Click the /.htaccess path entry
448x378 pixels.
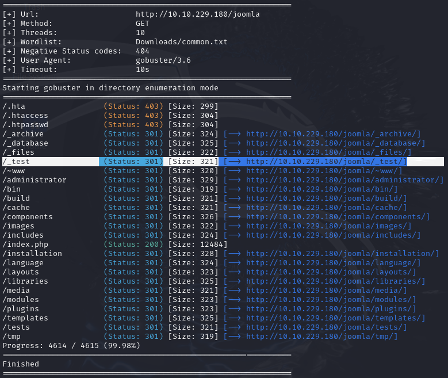(25, 116)
